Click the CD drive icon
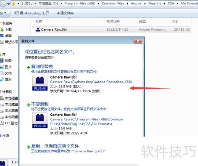The image size is (198, 166). [2, 123]
